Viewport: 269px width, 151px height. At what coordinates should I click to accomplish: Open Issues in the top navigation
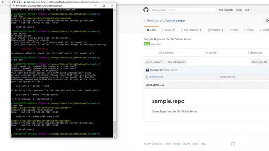tap(239, 10)
